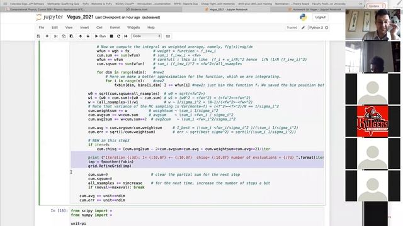403x226 pixels.
Task: Click the 'imp = Smoothen(fxbin)' code line
Action: (x=111, y=162)
